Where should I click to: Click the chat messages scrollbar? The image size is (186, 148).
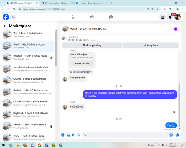click(179, 105)
